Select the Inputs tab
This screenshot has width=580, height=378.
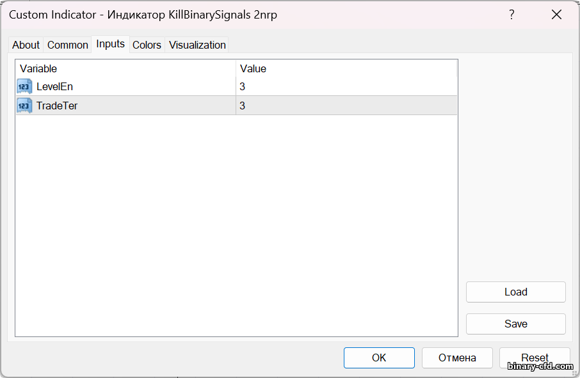click(x=110, y=44)
